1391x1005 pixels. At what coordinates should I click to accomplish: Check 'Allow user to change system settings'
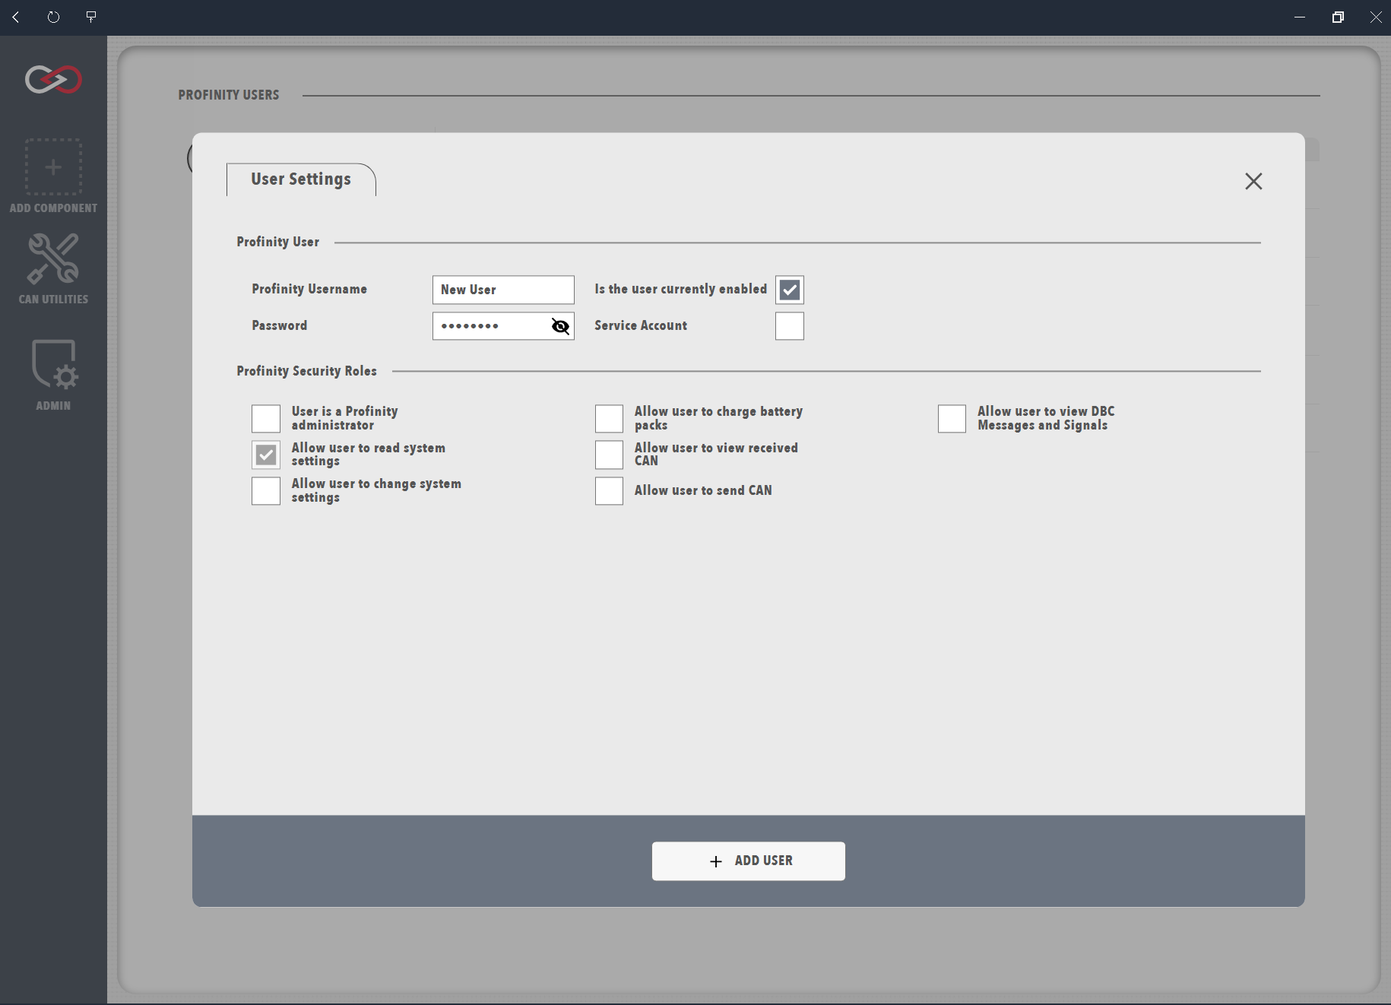pos(266,491)
